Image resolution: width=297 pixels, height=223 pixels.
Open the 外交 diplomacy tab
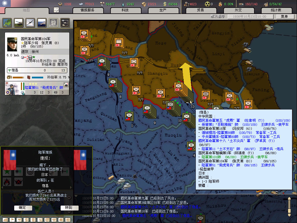(238, 10)
